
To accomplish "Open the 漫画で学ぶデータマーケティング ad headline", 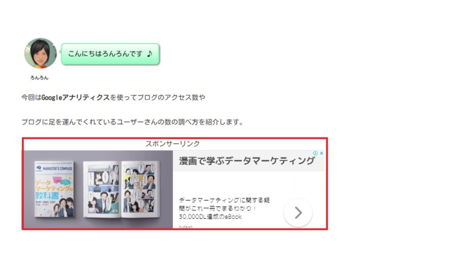I will click(x=246, y=161).
